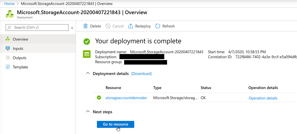Screen dimensions: 297x134
Task: Click green status check next to storageaccountdemodev
Action: point(99,98)
